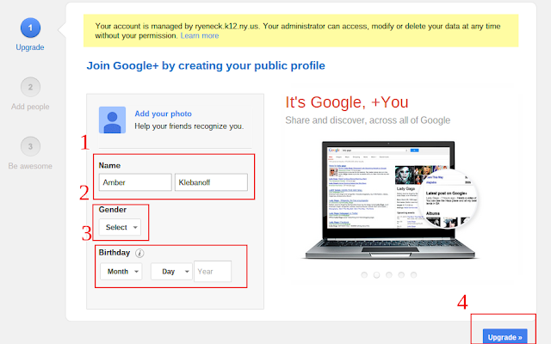Click the Add people step label

click(x=30, y=107)
